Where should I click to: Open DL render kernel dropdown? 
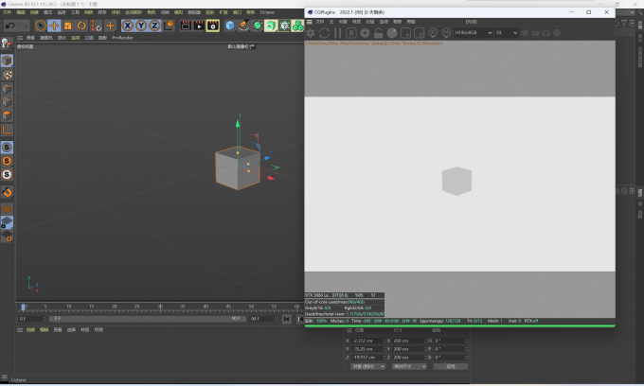click(x=507, y=33)
